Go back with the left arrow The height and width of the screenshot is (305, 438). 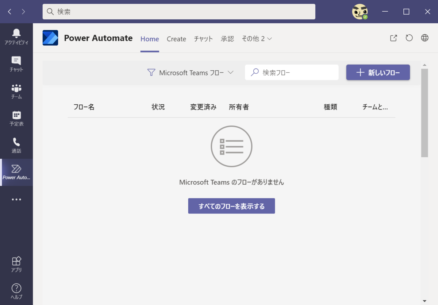pyautogui.click(x=9, y=12)
